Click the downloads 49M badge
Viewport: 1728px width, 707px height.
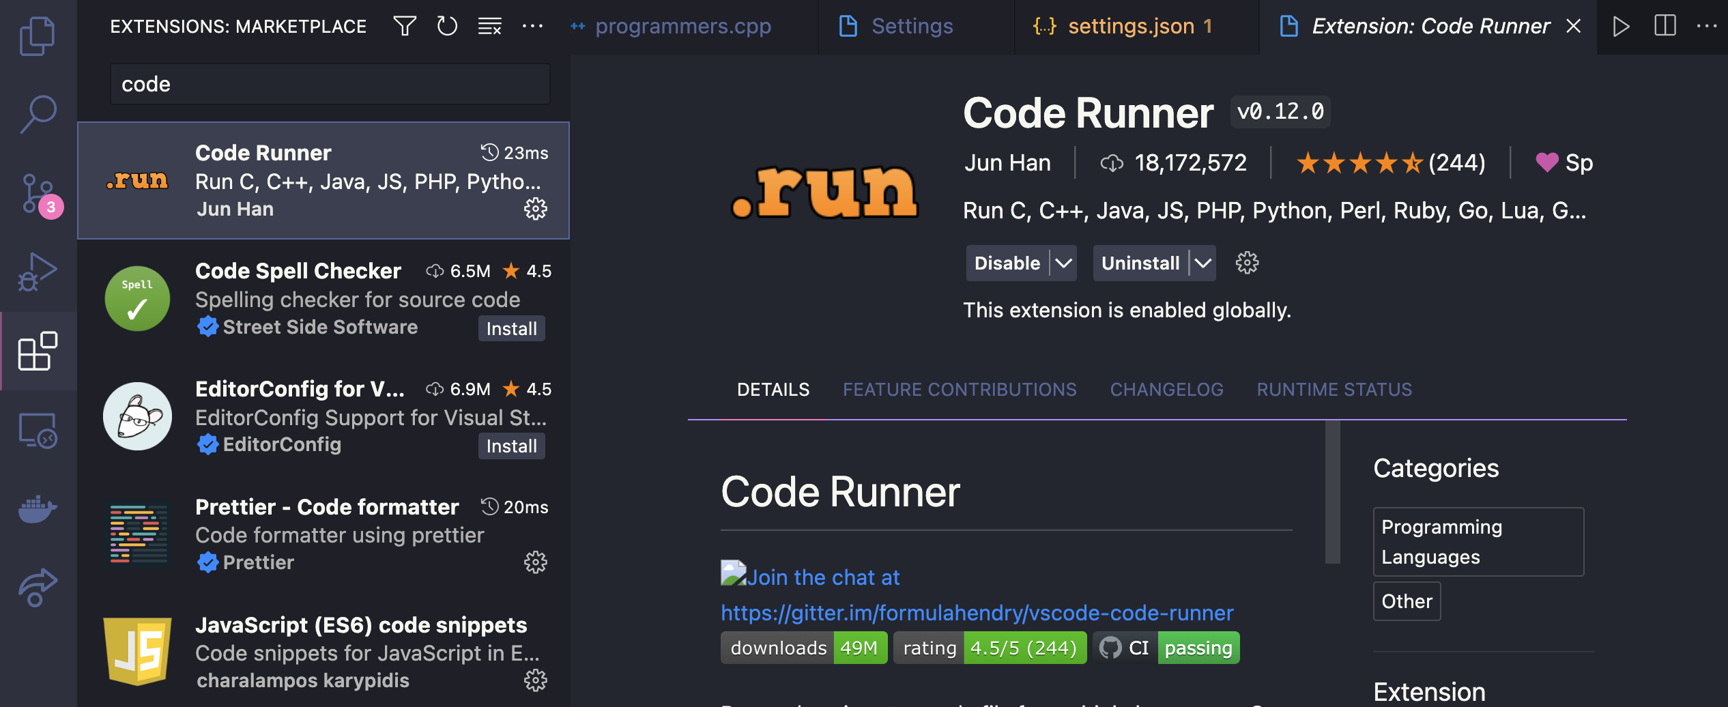(x=804, y=648)
